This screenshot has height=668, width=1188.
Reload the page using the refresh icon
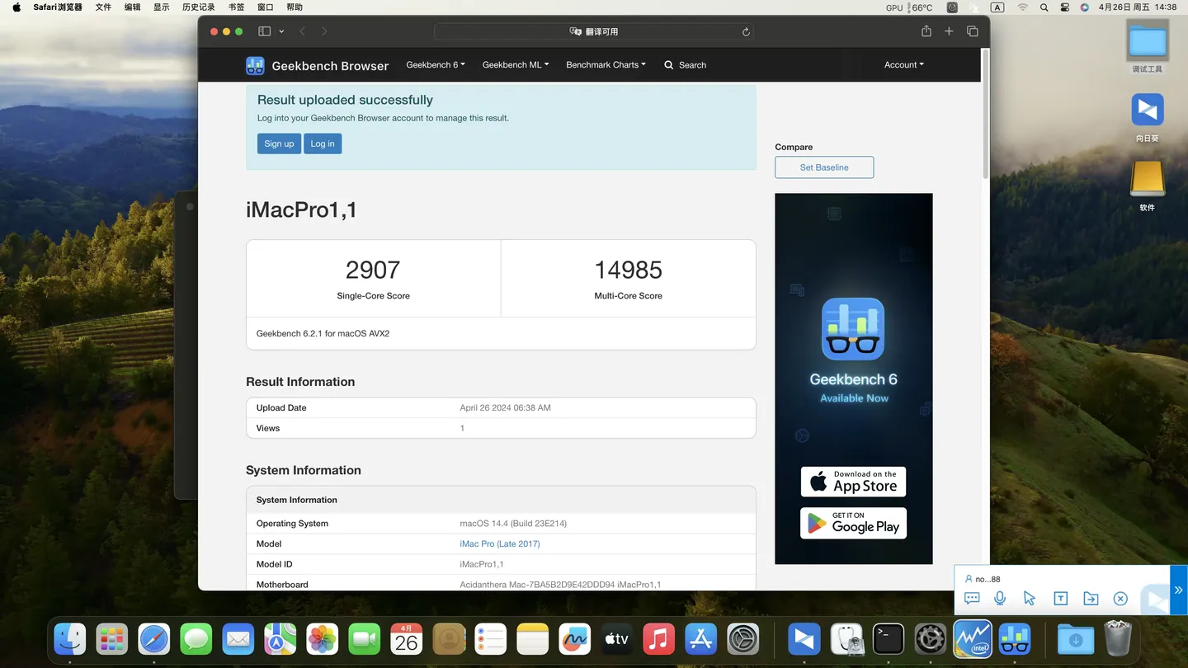pyautogui.click(x=745, y=31)
